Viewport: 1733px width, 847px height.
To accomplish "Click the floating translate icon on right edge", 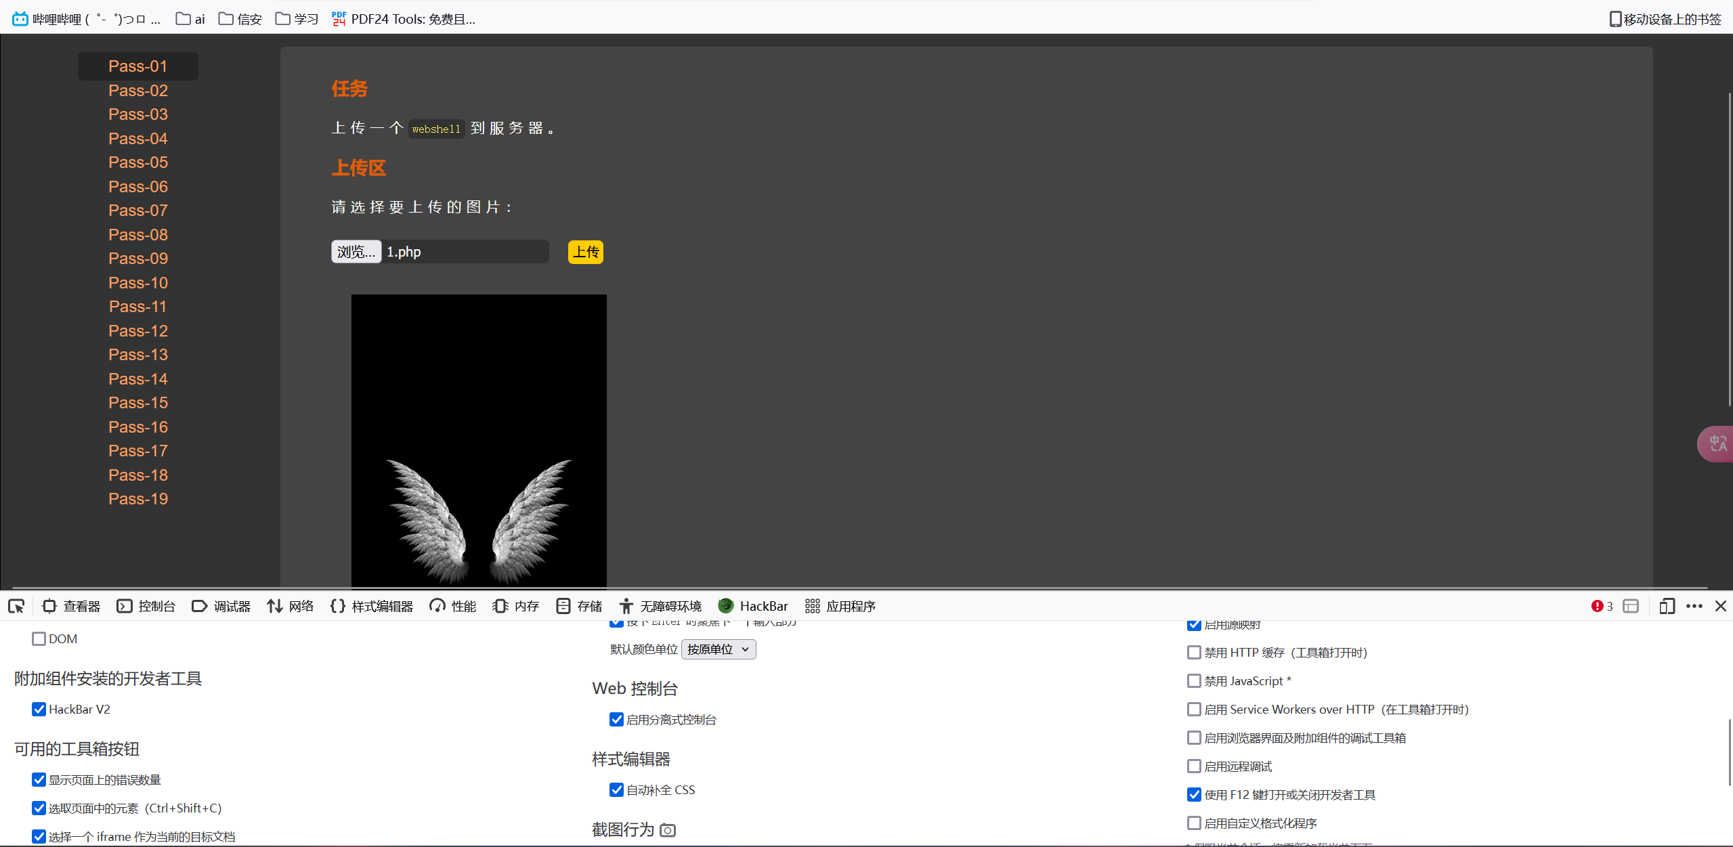I will (x=1717, y=444).
